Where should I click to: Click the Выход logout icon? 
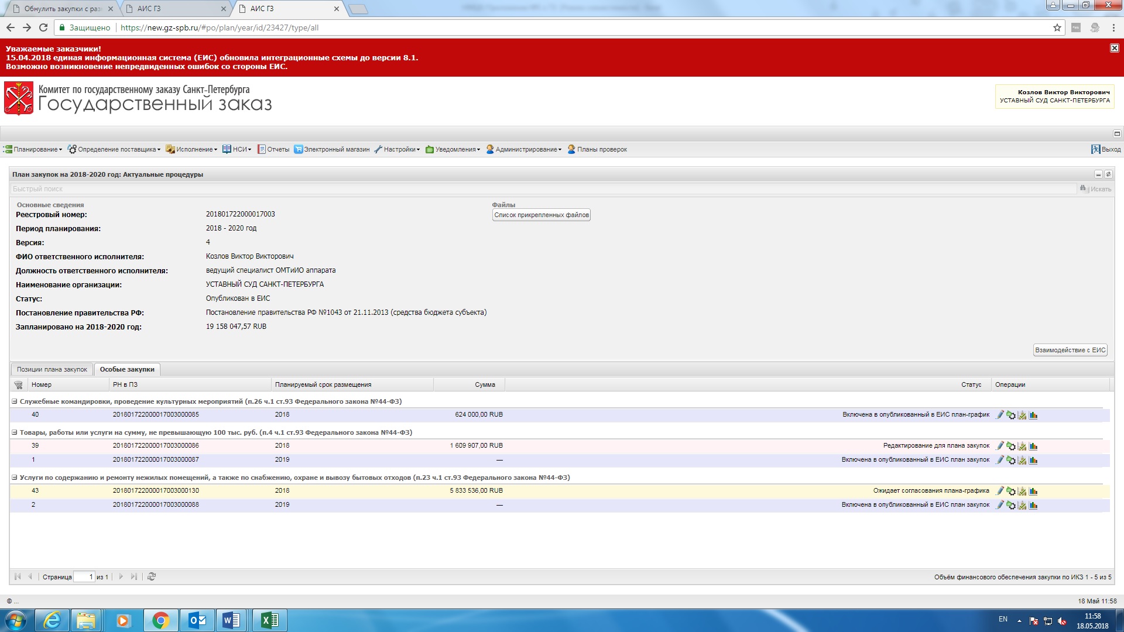point(1095,150)
